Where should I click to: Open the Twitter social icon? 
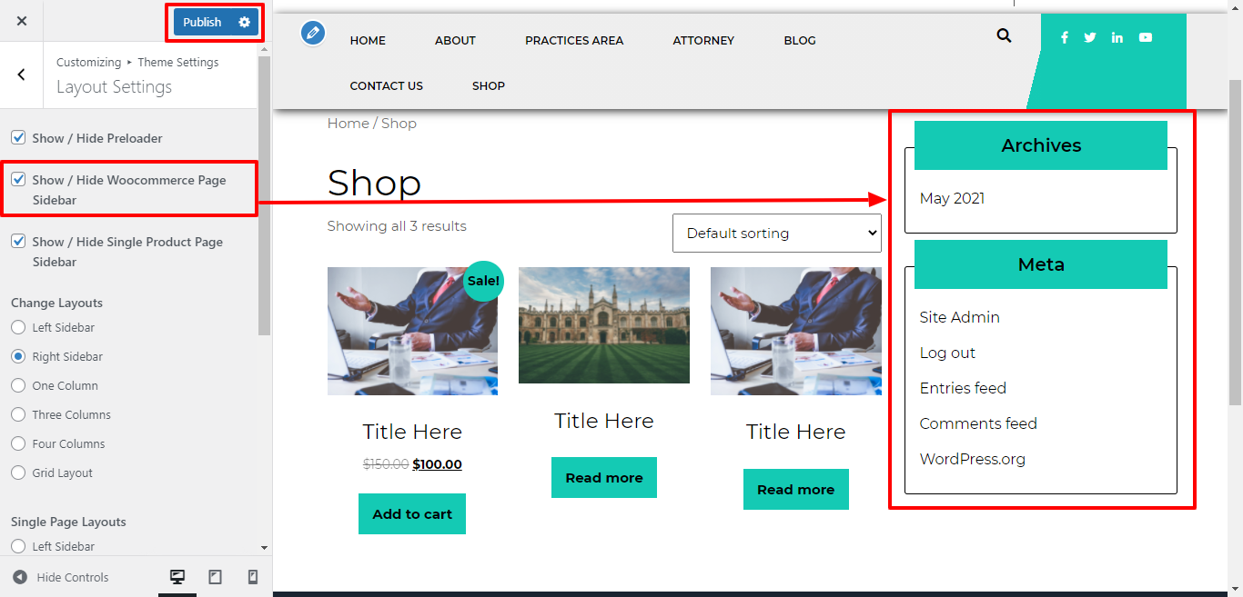click(x=1090, y=37)
